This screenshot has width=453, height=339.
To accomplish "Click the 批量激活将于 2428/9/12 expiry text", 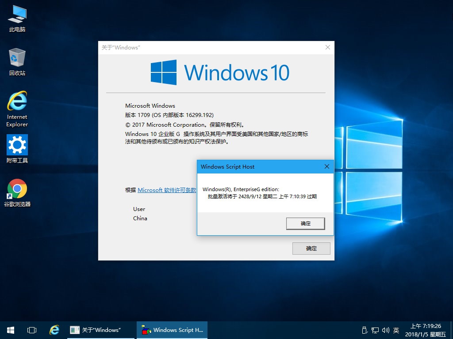I will [x=262, y=196].
